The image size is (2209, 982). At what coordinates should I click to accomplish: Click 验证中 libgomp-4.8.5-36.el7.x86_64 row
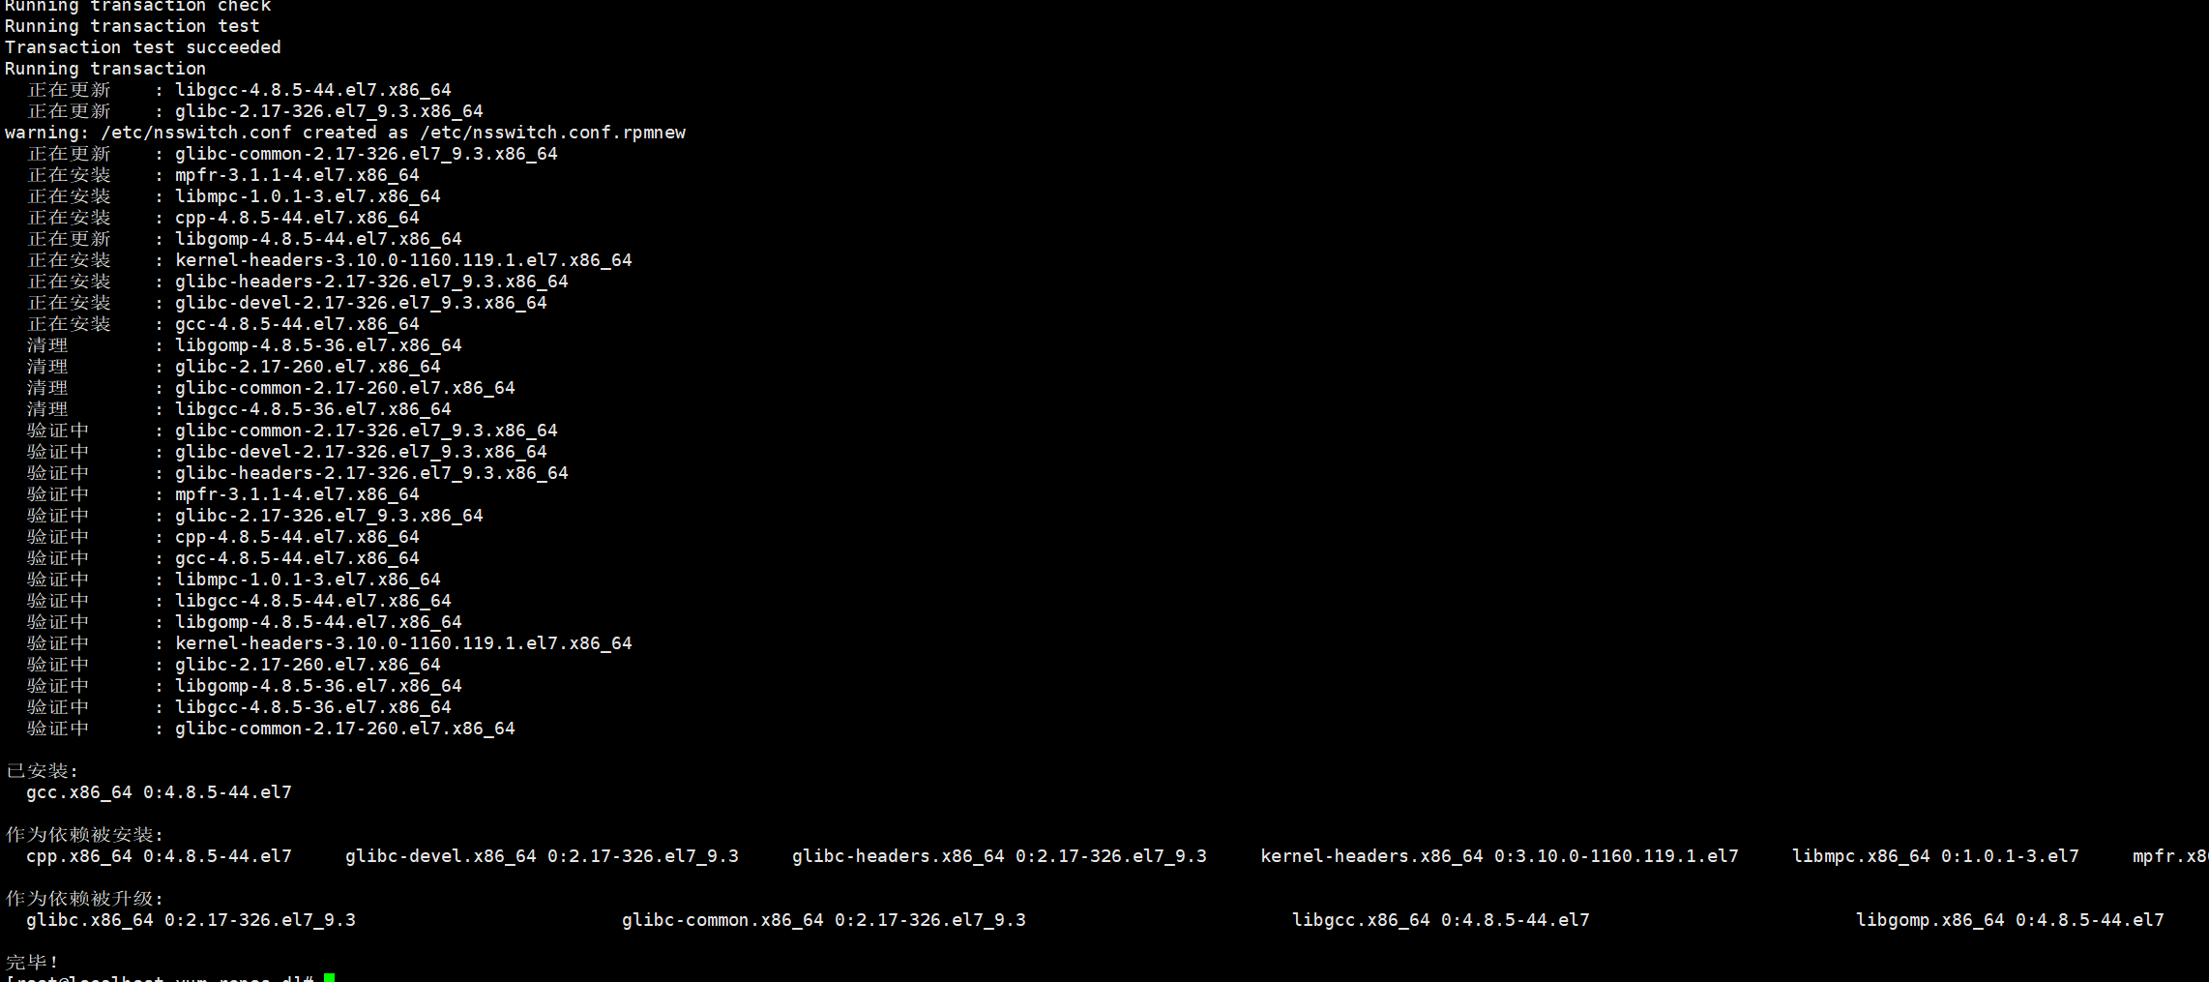coord(245,686)
